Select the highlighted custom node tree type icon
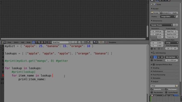 click(x=34, y=42)
